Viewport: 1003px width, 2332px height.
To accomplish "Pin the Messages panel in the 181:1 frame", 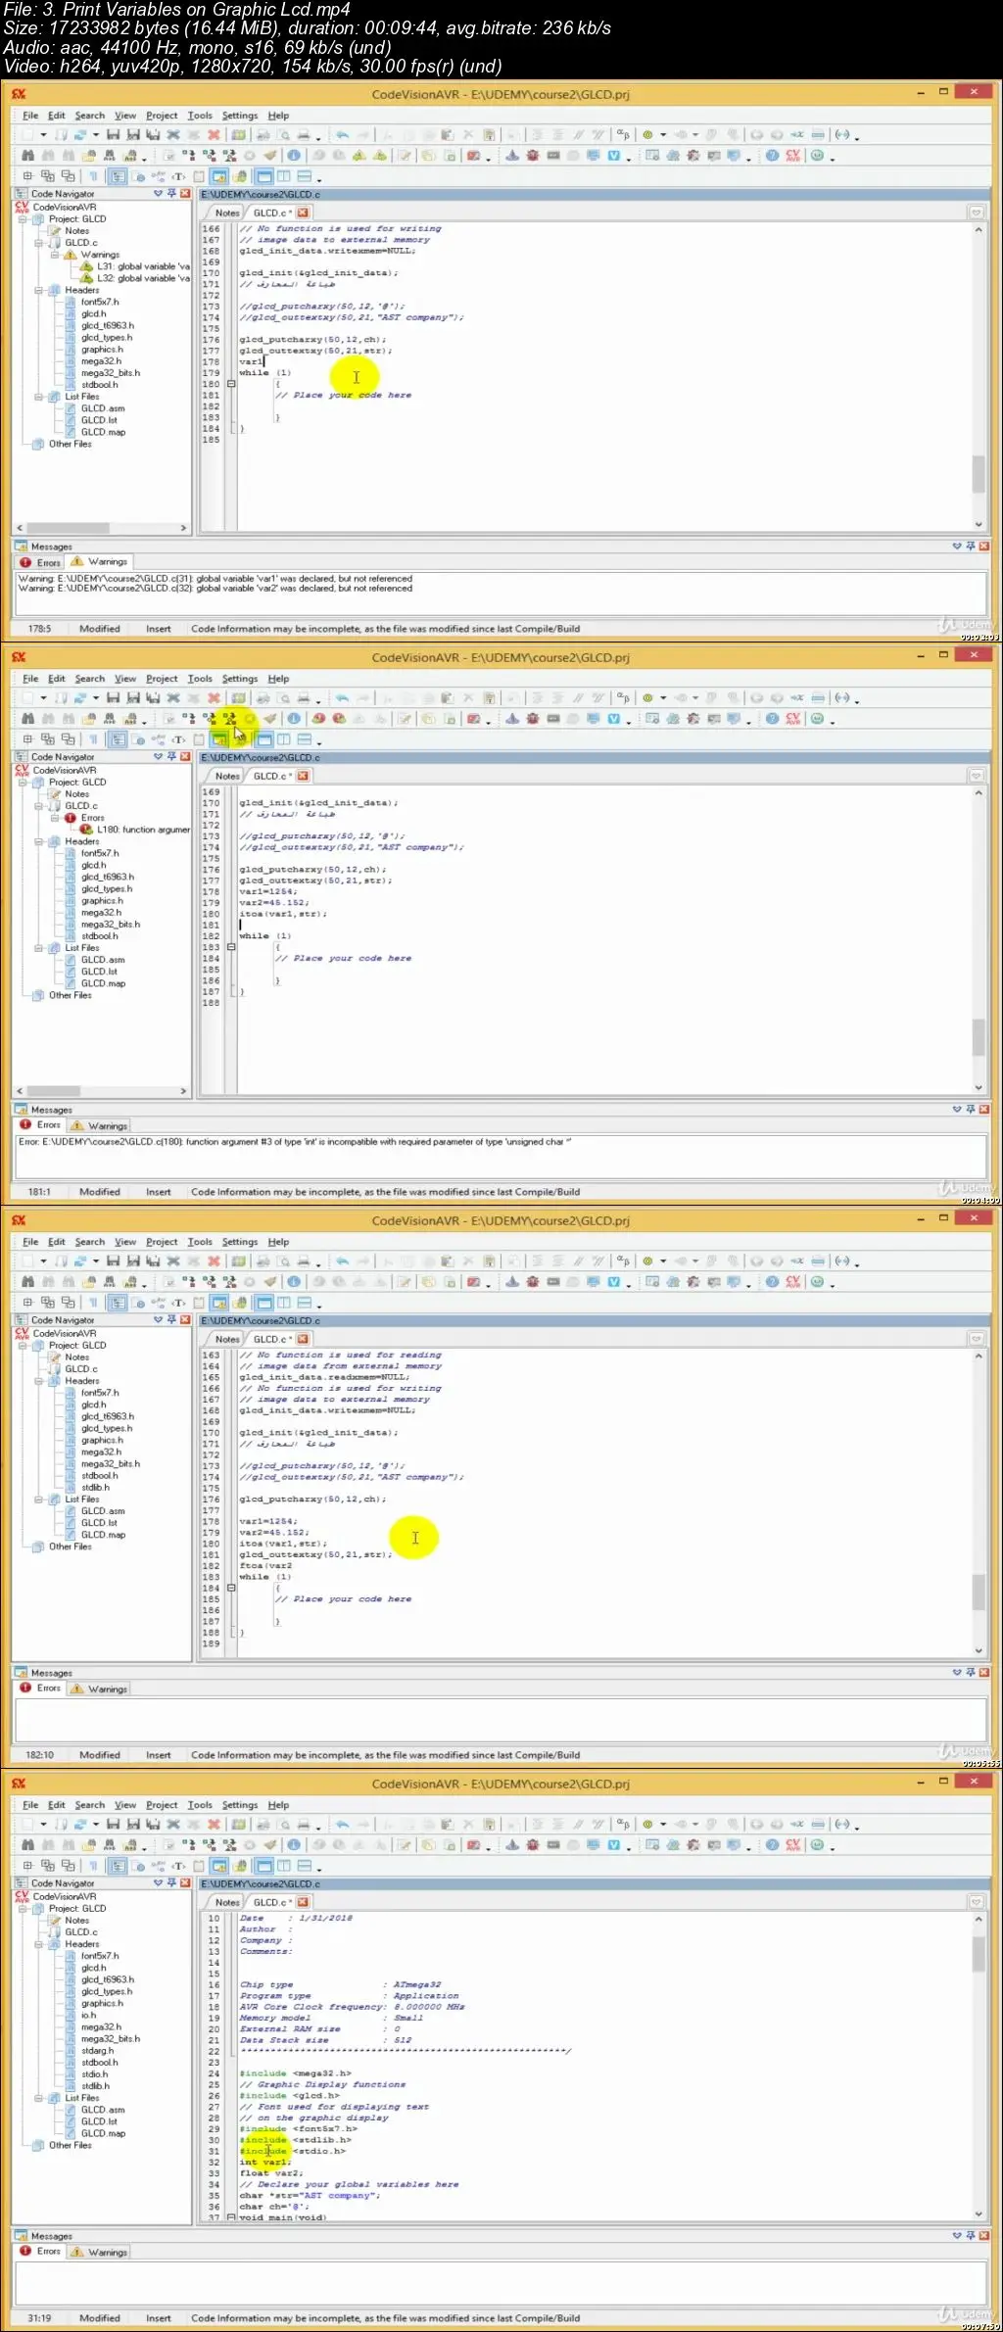I will pyautogui.click(x=971, y=1110).
